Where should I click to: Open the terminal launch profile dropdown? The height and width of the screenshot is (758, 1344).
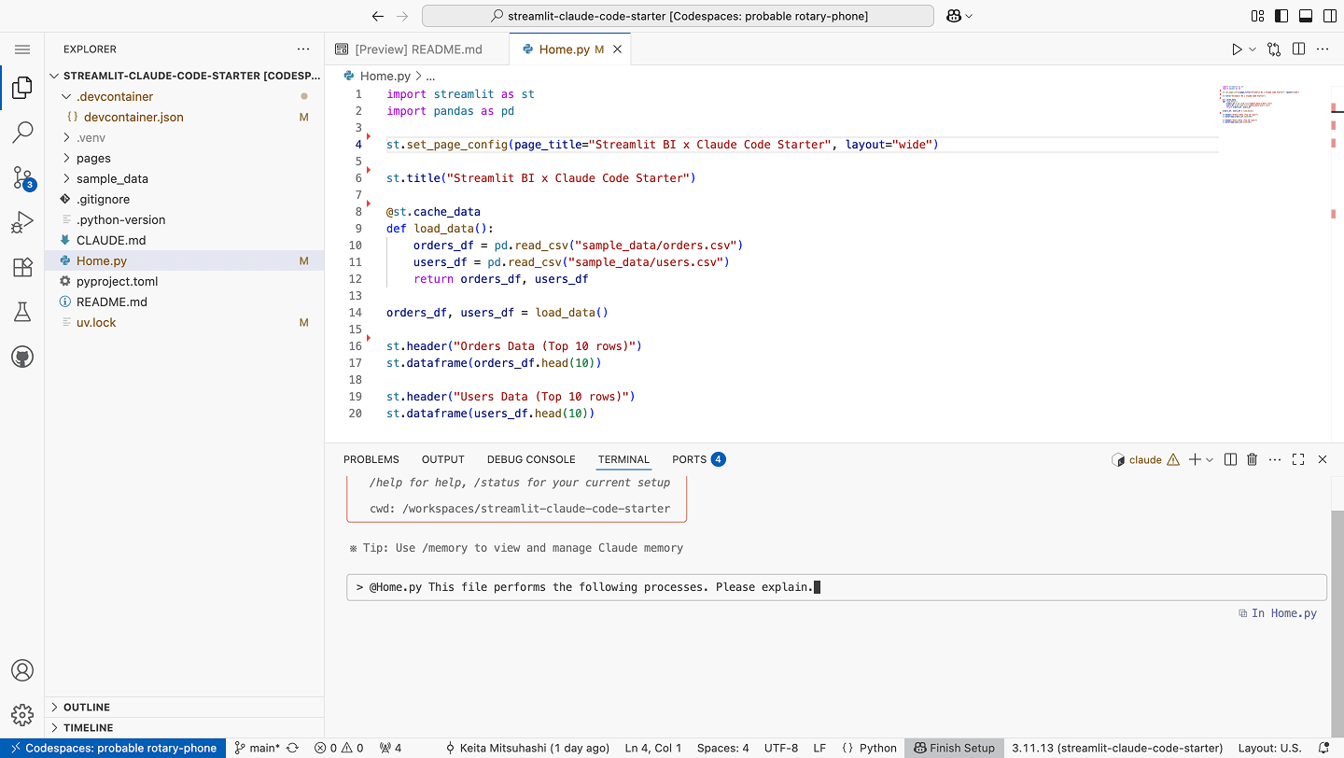(1211, 459)
